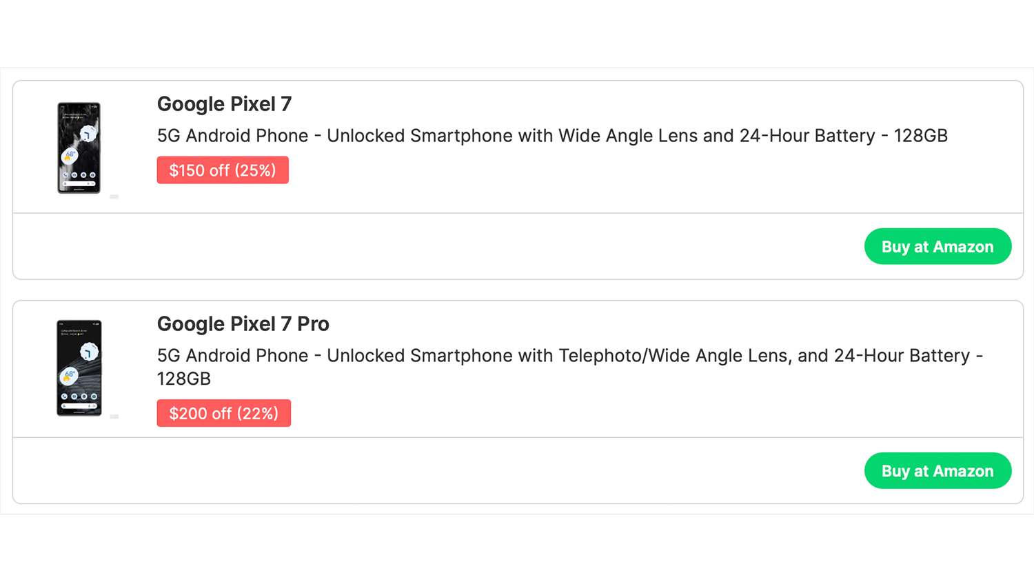The image size is (1034, 582).
Task: Click the camera app icon on Pixel 7 Pro image
Action: pyautogui.click(x=93, y=397)
